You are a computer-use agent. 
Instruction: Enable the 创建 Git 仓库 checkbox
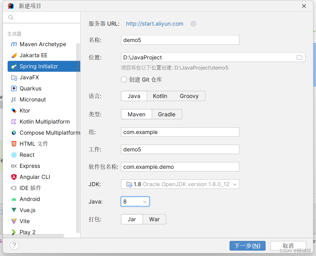pyautogui.click(x=124, y=79)
